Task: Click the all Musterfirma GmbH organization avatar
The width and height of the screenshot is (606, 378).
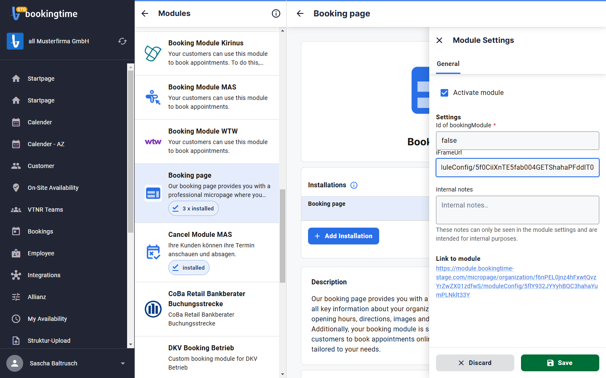Action: [x=15, y=41]
